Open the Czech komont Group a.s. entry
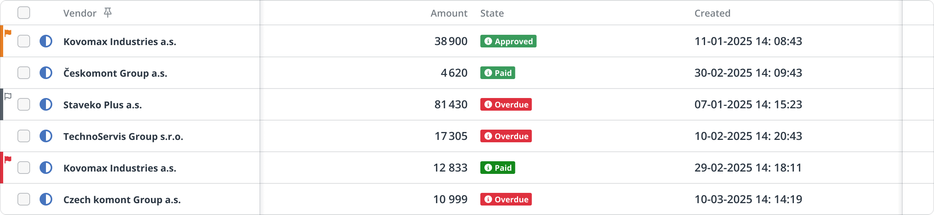This screenshot has width=934, height=215. point(122,200)
